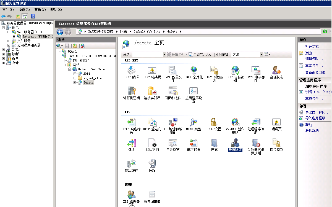The image size is (332, 207).
Task: Open the 模块 icon
Action: (x=131, y=145)
